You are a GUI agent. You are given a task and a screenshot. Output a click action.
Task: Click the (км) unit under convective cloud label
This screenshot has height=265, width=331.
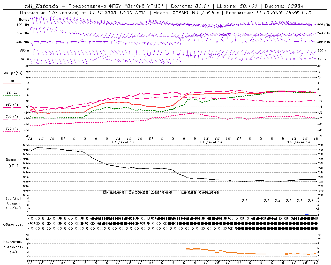[x=13, y=252]
